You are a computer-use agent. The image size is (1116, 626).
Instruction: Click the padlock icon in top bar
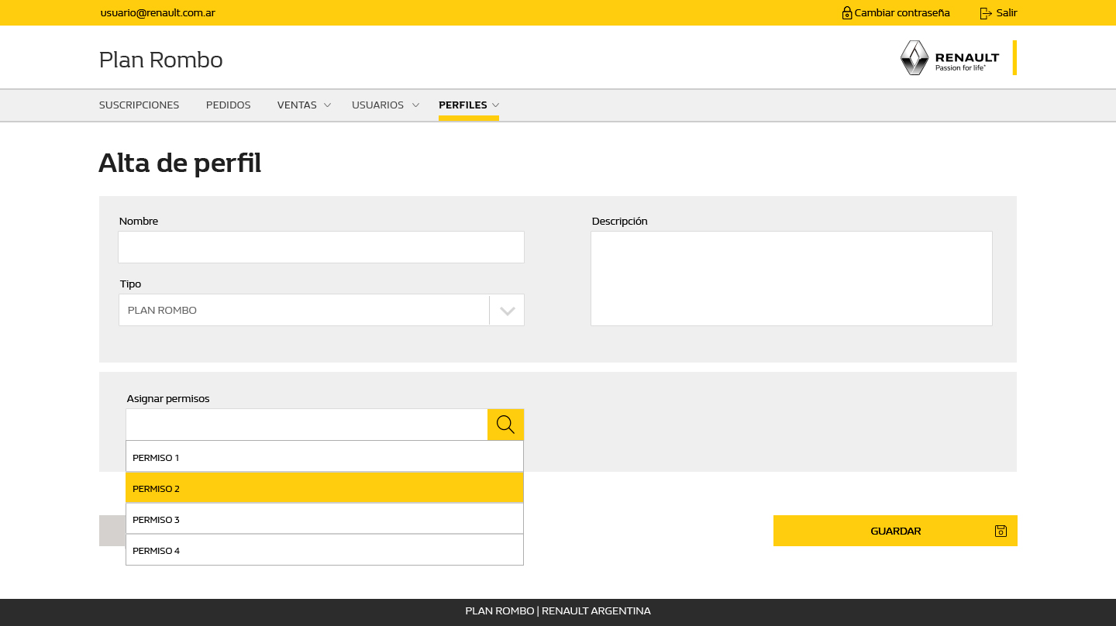coord(847,13)
